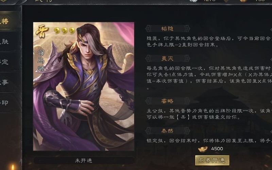
Task: Click the 点券开通 purchase button
Action: (212, 160)
